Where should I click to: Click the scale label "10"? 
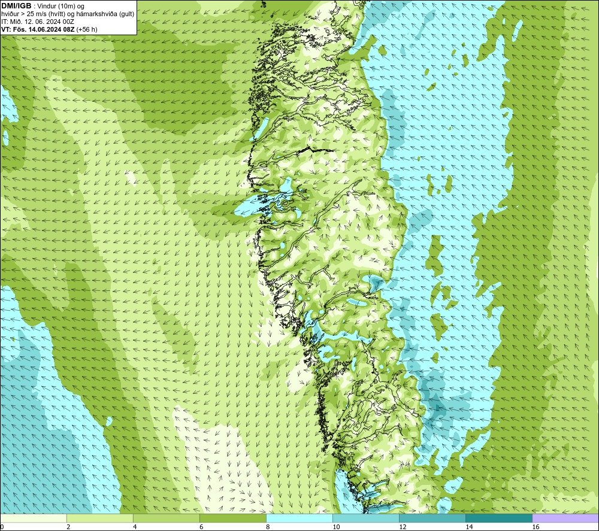336,527
